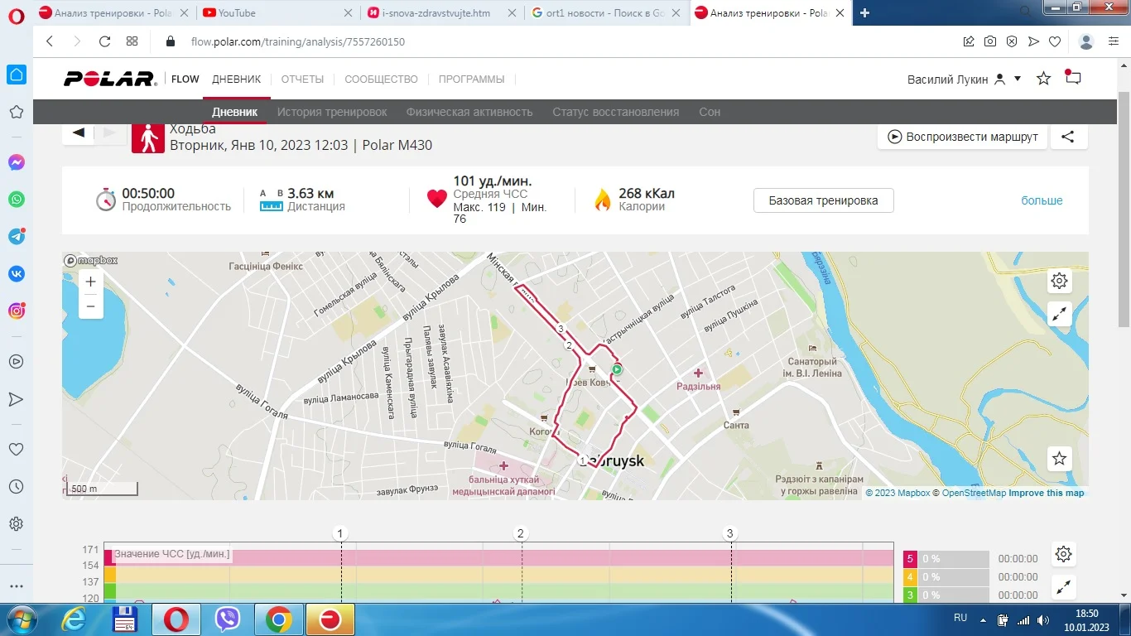
Task: Add page to Opera bookmarks heart
Action: point(1055,41)
